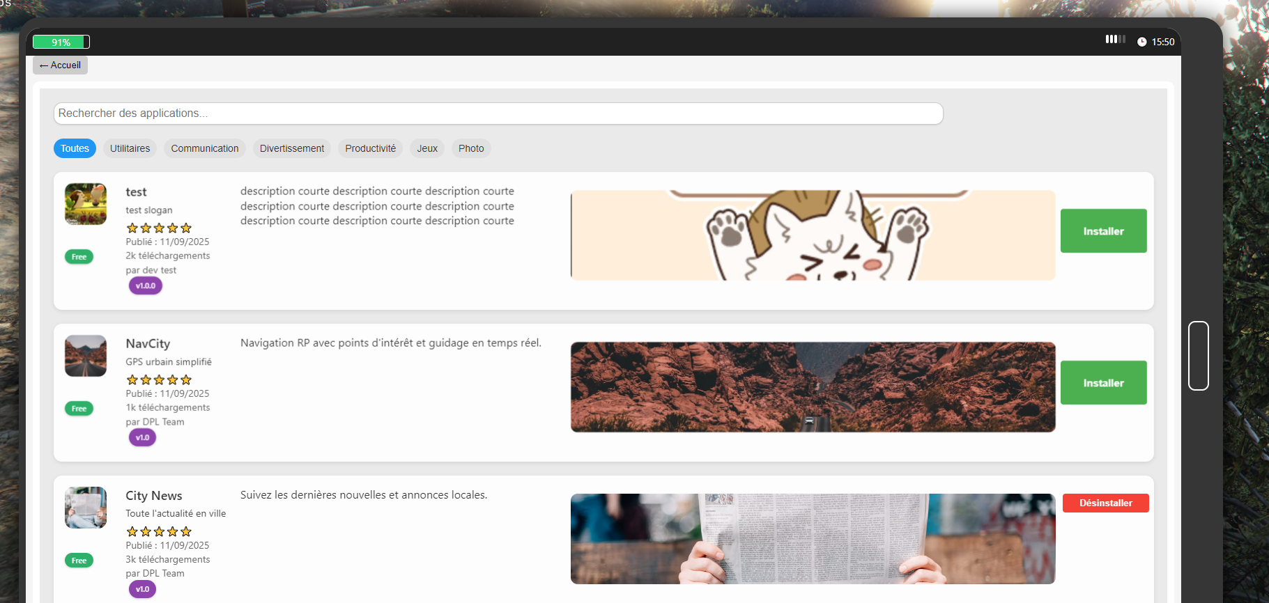Filter by Utilitaires category

tap(130, 148)
